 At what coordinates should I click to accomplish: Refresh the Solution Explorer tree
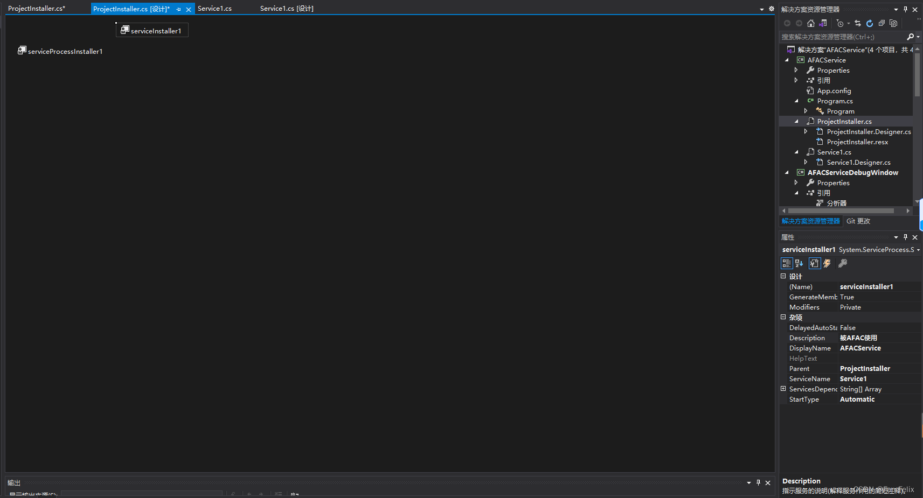870,23
